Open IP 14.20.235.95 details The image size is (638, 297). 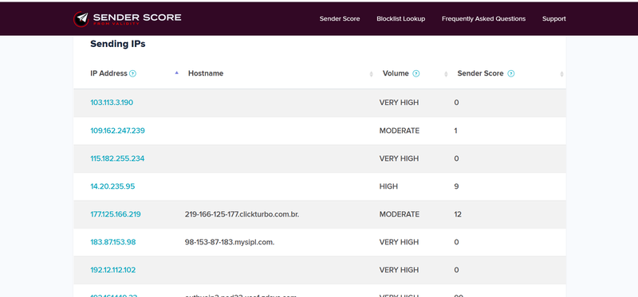(112, 186)
